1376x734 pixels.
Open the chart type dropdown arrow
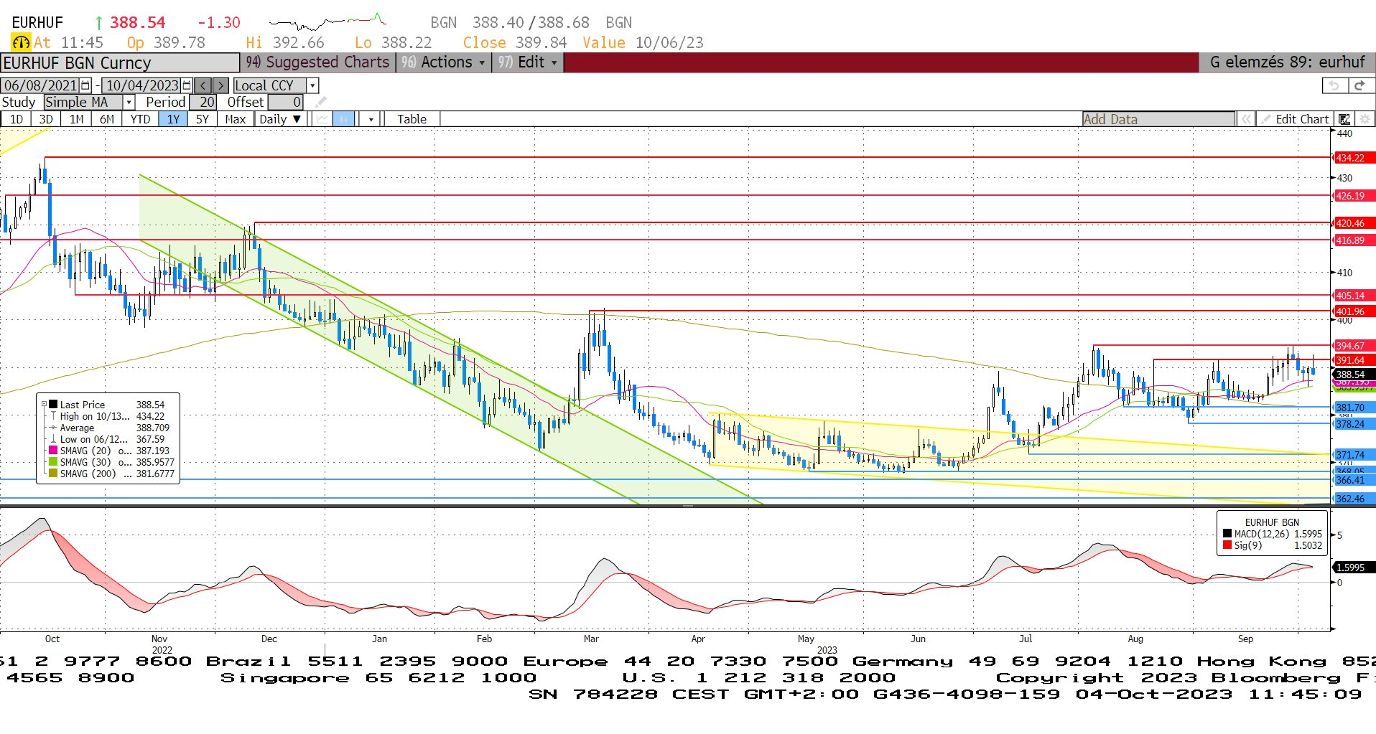pyautogui.click(x=371, y=119)
